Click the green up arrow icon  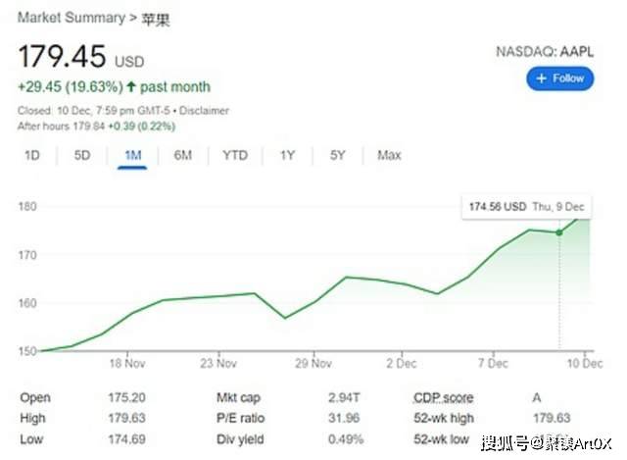click(x=131, y=86)
